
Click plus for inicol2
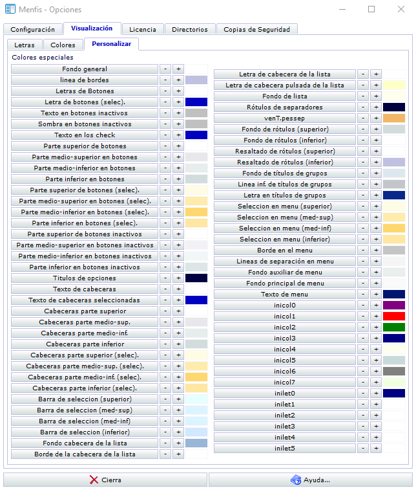(376, 327)
